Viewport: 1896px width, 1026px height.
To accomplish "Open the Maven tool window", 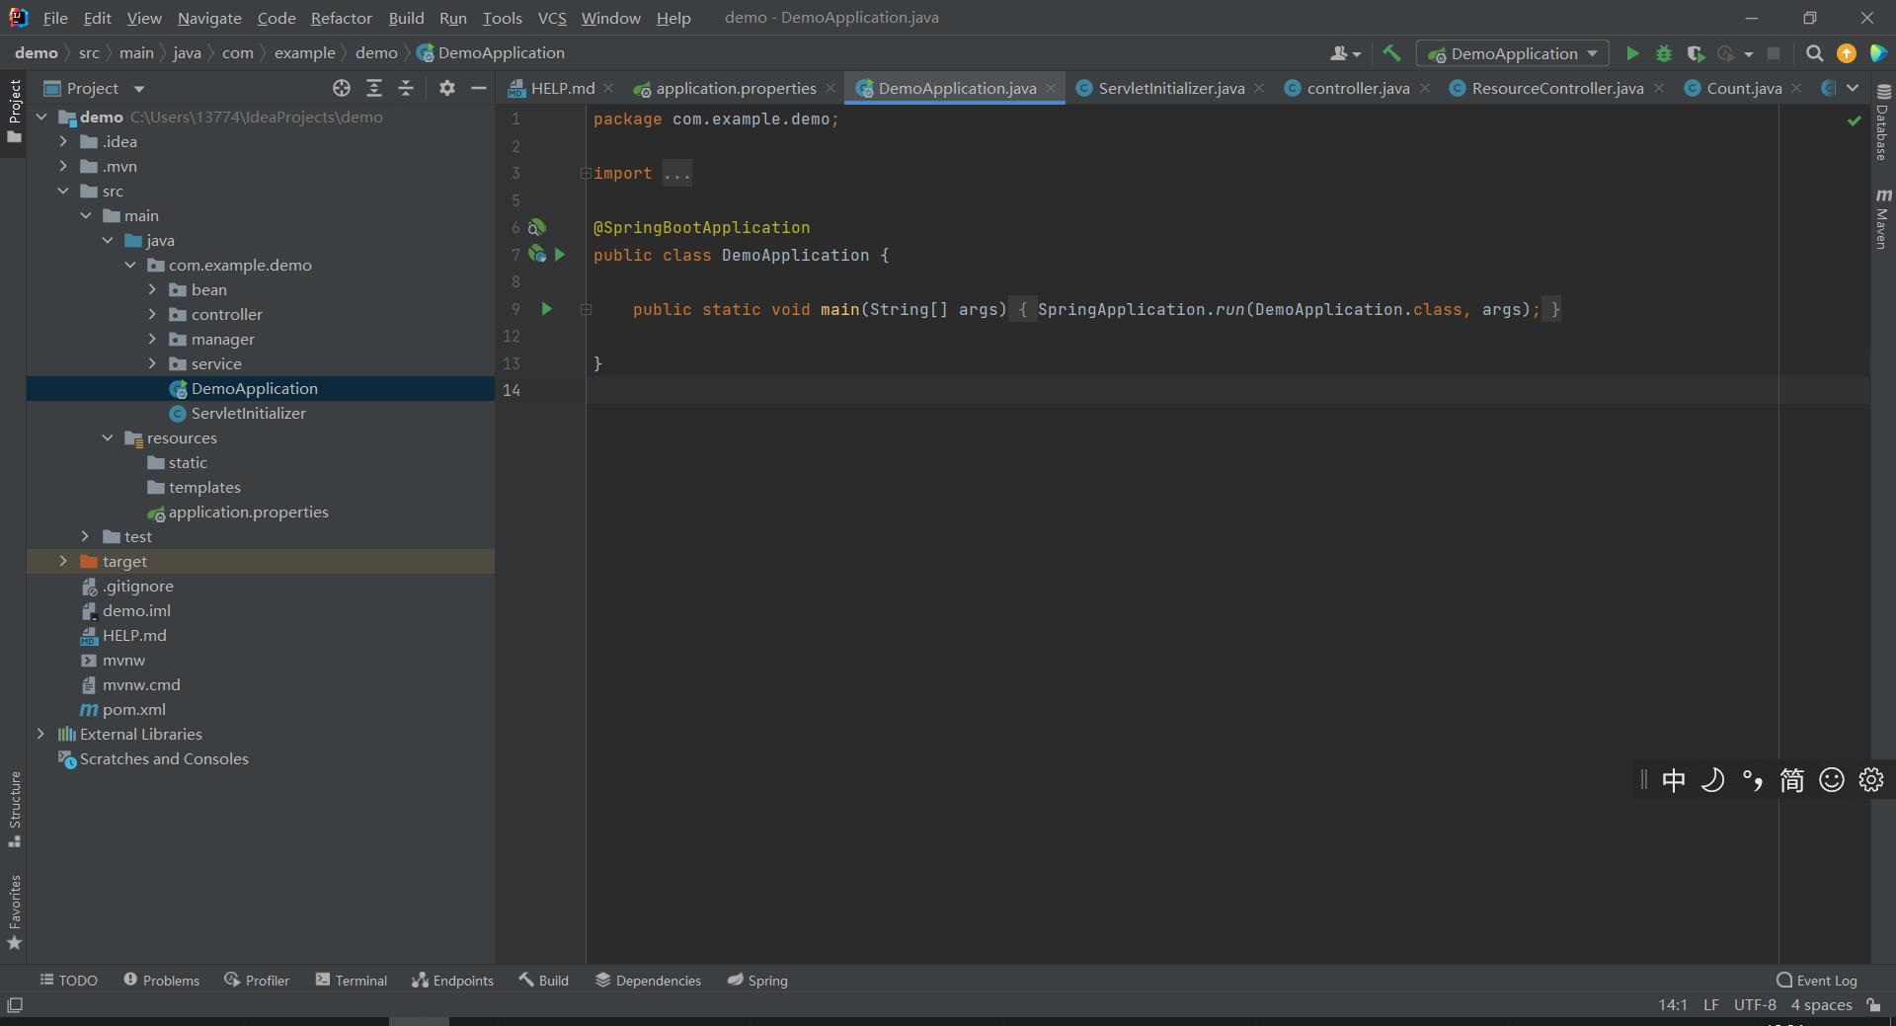I will click(x=1882, y=219).
